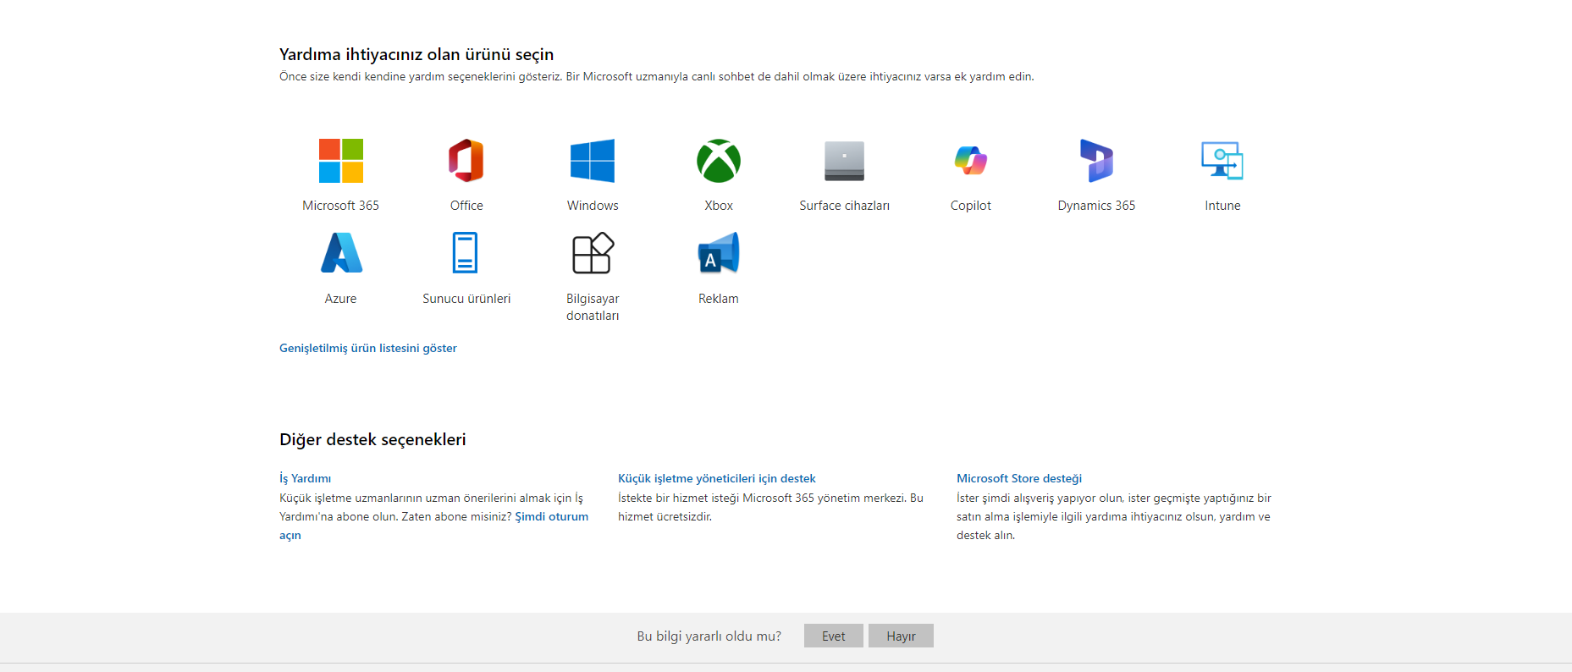Click the heading 'Yardıma ihtiyacınız olan ürünü seçin'
The width and height of the screenshot is (1572, 672).
coord(416,54)
